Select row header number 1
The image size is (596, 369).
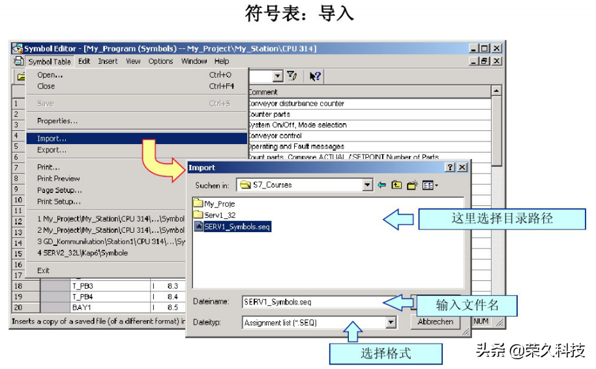coord(19,104)
